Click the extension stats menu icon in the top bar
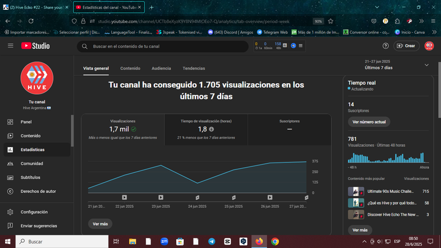 tap(300, 45)
